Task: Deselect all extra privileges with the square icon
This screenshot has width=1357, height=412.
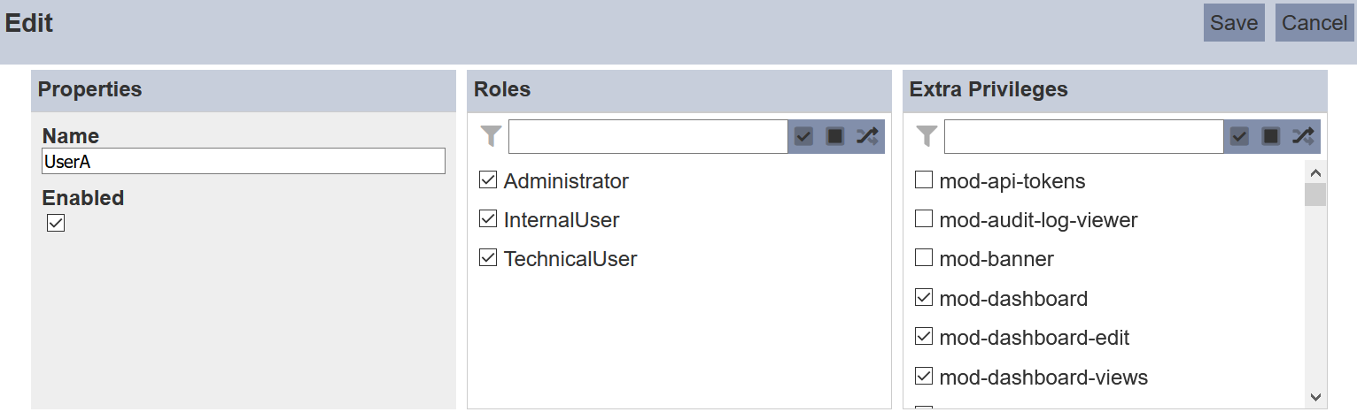Action: point(1271,136)
